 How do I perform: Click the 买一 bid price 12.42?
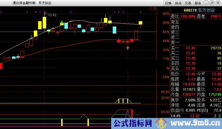[x=190, y=48]
